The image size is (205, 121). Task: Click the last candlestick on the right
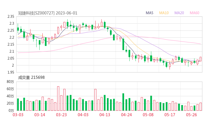coord(201,59)
